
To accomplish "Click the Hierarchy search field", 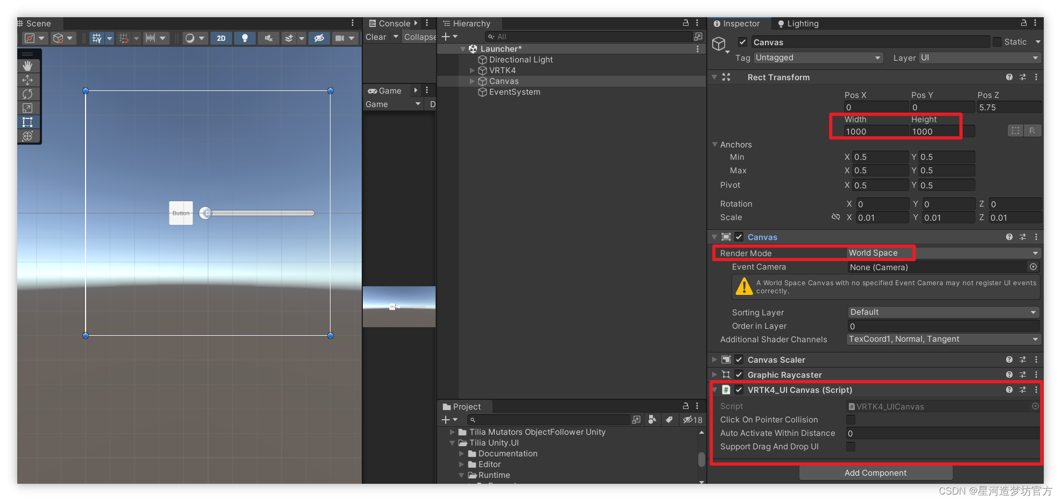I will coord(589,37).
